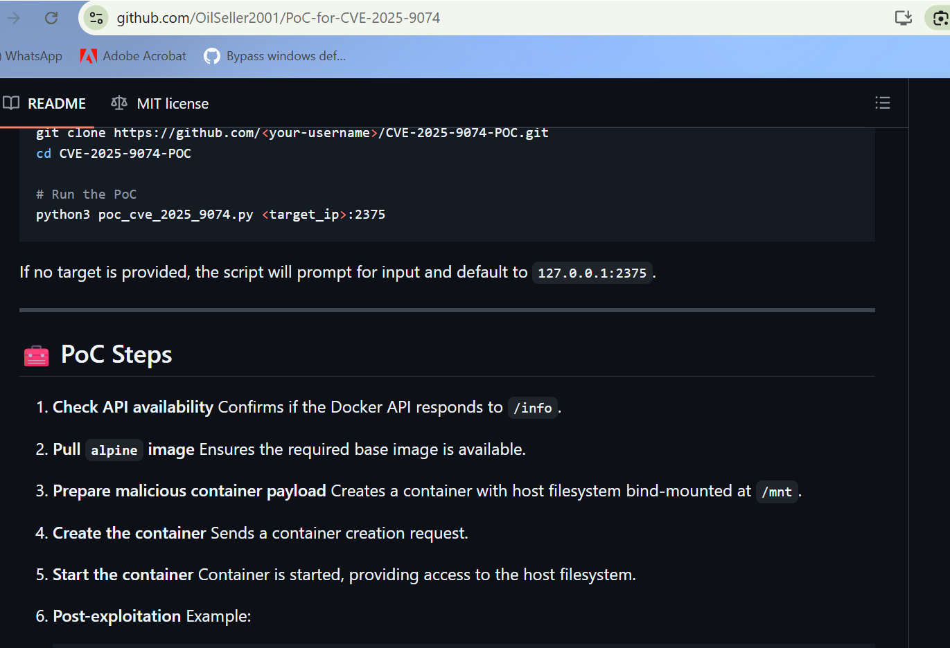
Task: Open the Bypass windows def... bookmark
Action: 275,56
